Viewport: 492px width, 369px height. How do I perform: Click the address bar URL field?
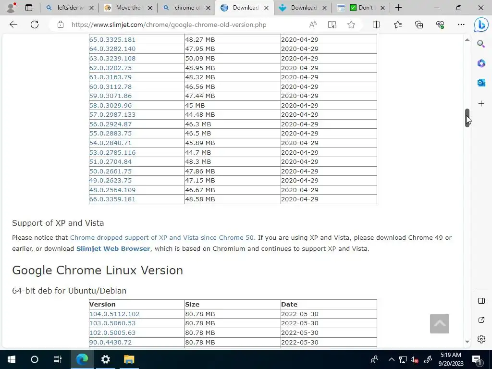pyautogui.click(x=169, y=25)
